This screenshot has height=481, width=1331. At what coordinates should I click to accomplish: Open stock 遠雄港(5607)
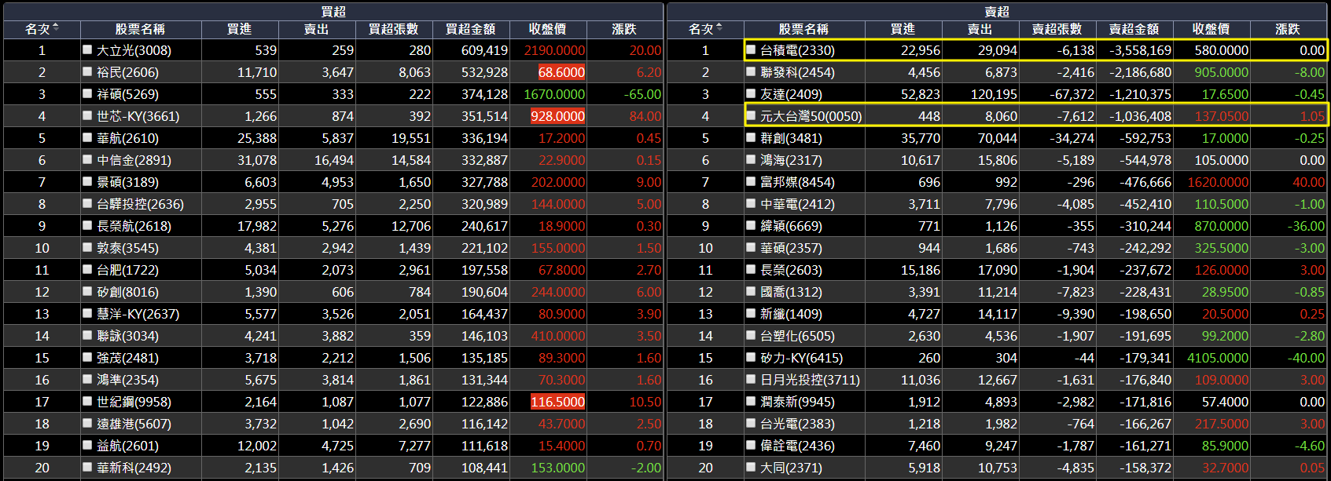(x=134, y=424)
